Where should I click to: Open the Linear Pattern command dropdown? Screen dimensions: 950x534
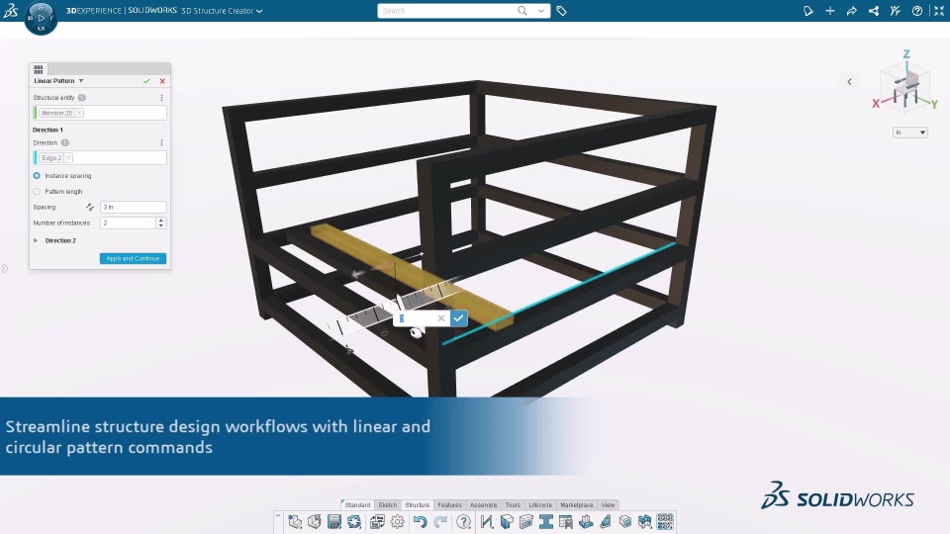[x=81, y=80]
